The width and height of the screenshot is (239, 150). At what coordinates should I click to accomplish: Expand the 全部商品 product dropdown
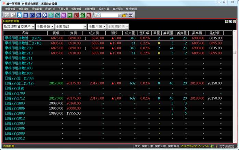[85, 27]
